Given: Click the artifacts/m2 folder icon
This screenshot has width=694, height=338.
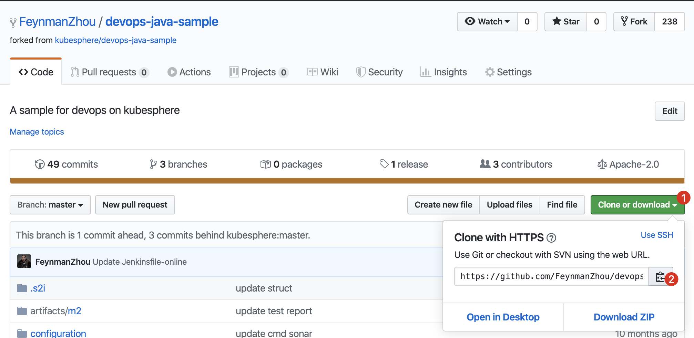Looking at the screenshot, I should click(x=22, y=311).
